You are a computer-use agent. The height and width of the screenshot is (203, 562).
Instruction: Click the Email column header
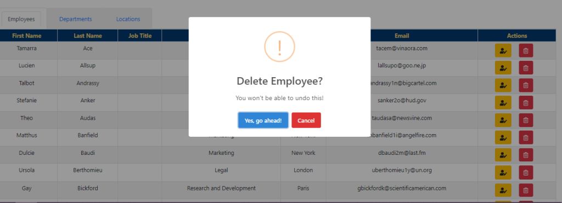click(x=402, y=36)
